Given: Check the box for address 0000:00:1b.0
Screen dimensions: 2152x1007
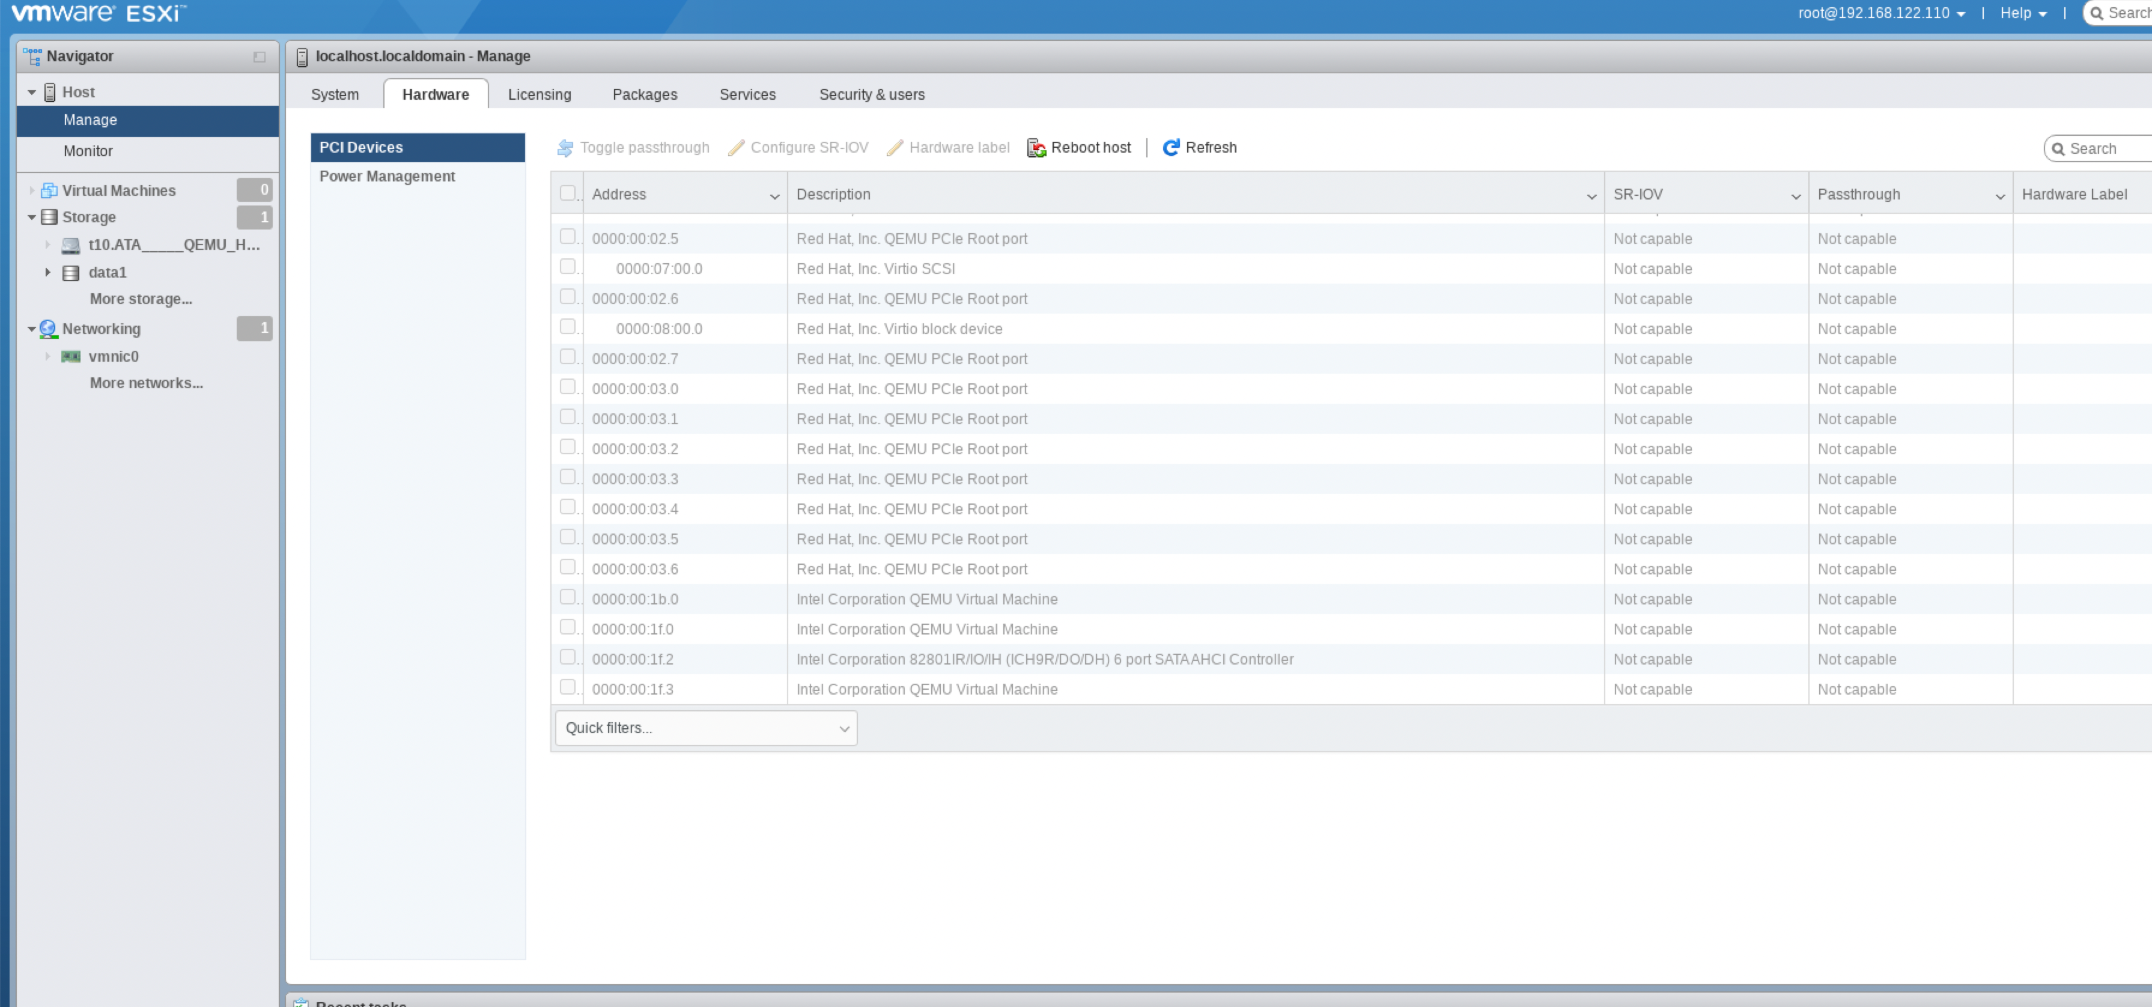Looking at the screenshot, I should (x=568, y=597).
